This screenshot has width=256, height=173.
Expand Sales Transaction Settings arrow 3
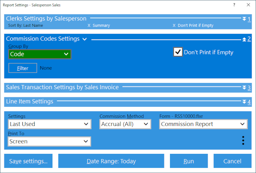pyautogui.click(x=246, y=88)
